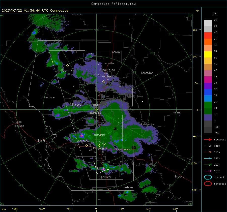Click the magenta storm core northwest of Cochrane
Screen dimensions: 227x212
pyautogui.click(x=81, y=136)
